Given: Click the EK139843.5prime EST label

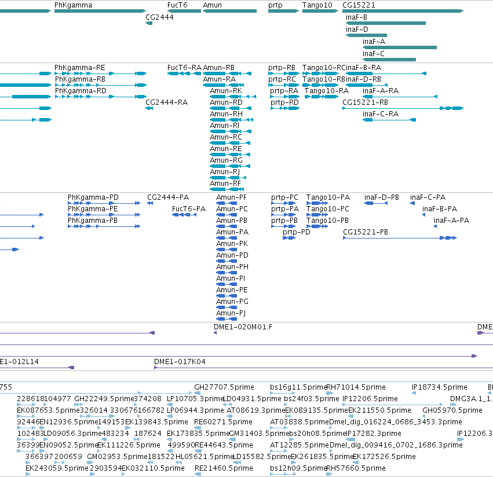Looking at the screenshot, I should point(156,422).
